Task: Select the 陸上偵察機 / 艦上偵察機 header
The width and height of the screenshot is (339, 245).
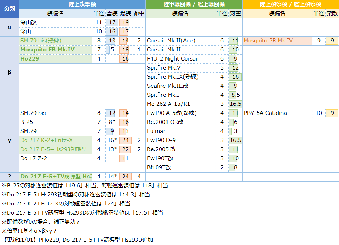Action: (291, 4)
